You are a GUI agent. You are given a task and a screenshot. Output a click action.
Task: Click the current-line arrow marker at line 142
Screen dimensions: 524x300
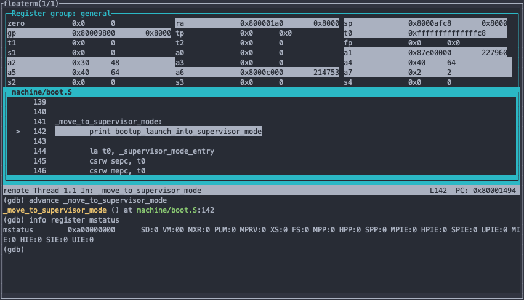coord(18,132)
